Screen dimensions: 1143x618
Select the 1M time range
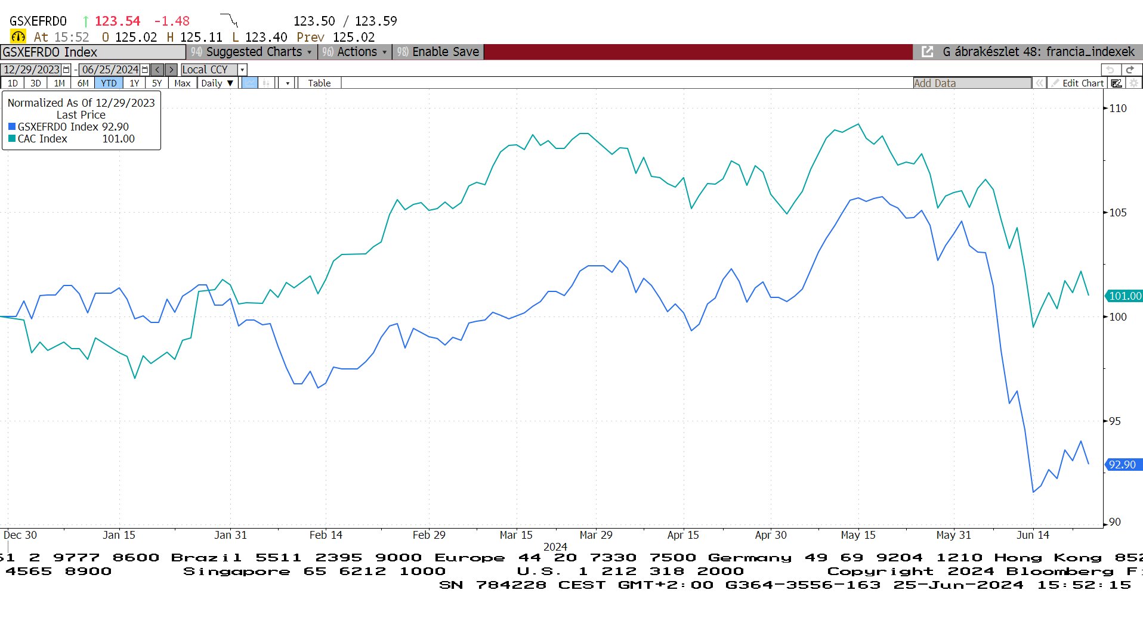coord(60,83)
